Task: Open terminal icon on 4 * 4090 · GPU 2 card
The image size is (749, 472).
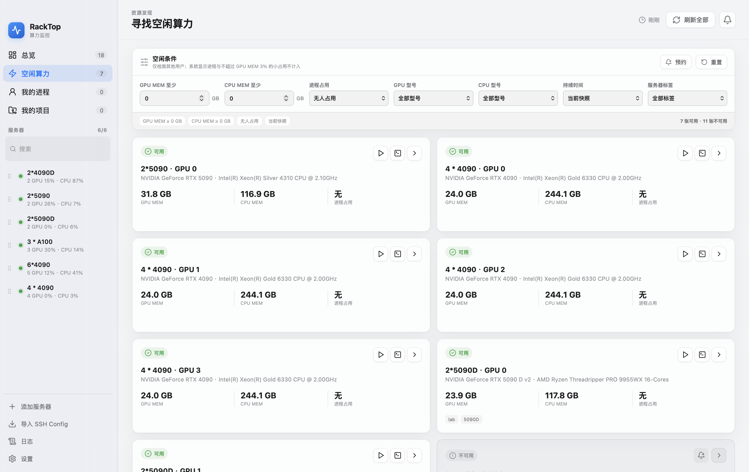Action: point(702,254)
